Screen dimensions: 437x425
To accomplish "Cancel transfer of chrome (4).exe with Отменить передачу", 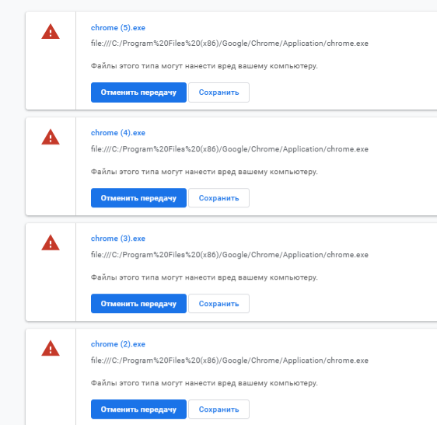I will click(138, 198).
